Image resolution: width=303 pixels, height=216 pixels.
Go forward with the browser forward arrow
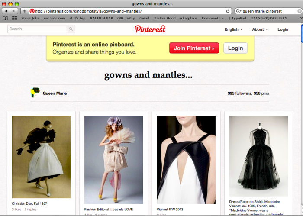click(14, 11)
